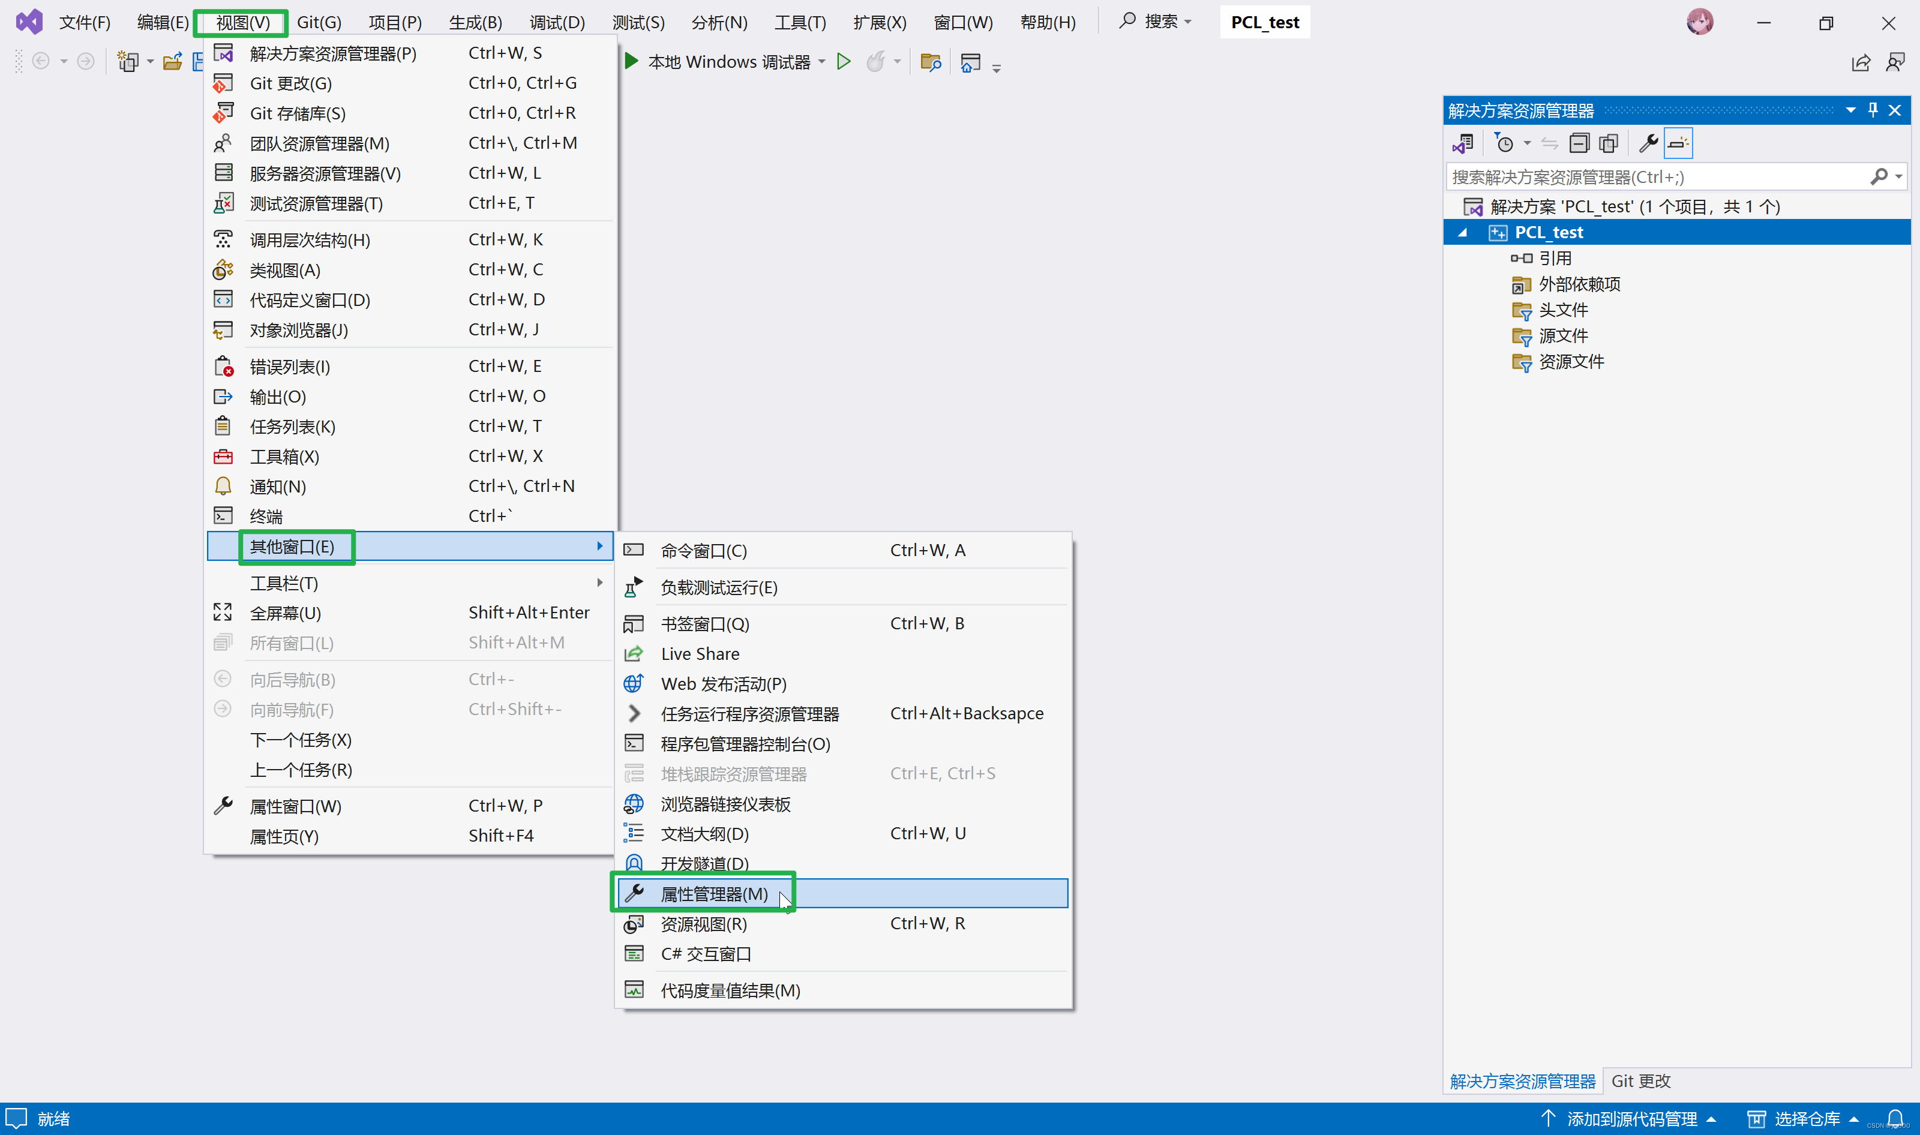Click the notifications bell in the status bar
The width and height of the screenshot is (1920, 1135).
click(x=1895, y=1118)
